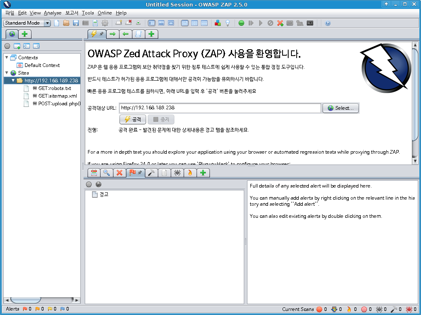Click the target scope icon above Sites tree
The image size is (421, 315).
pos(7,46)
